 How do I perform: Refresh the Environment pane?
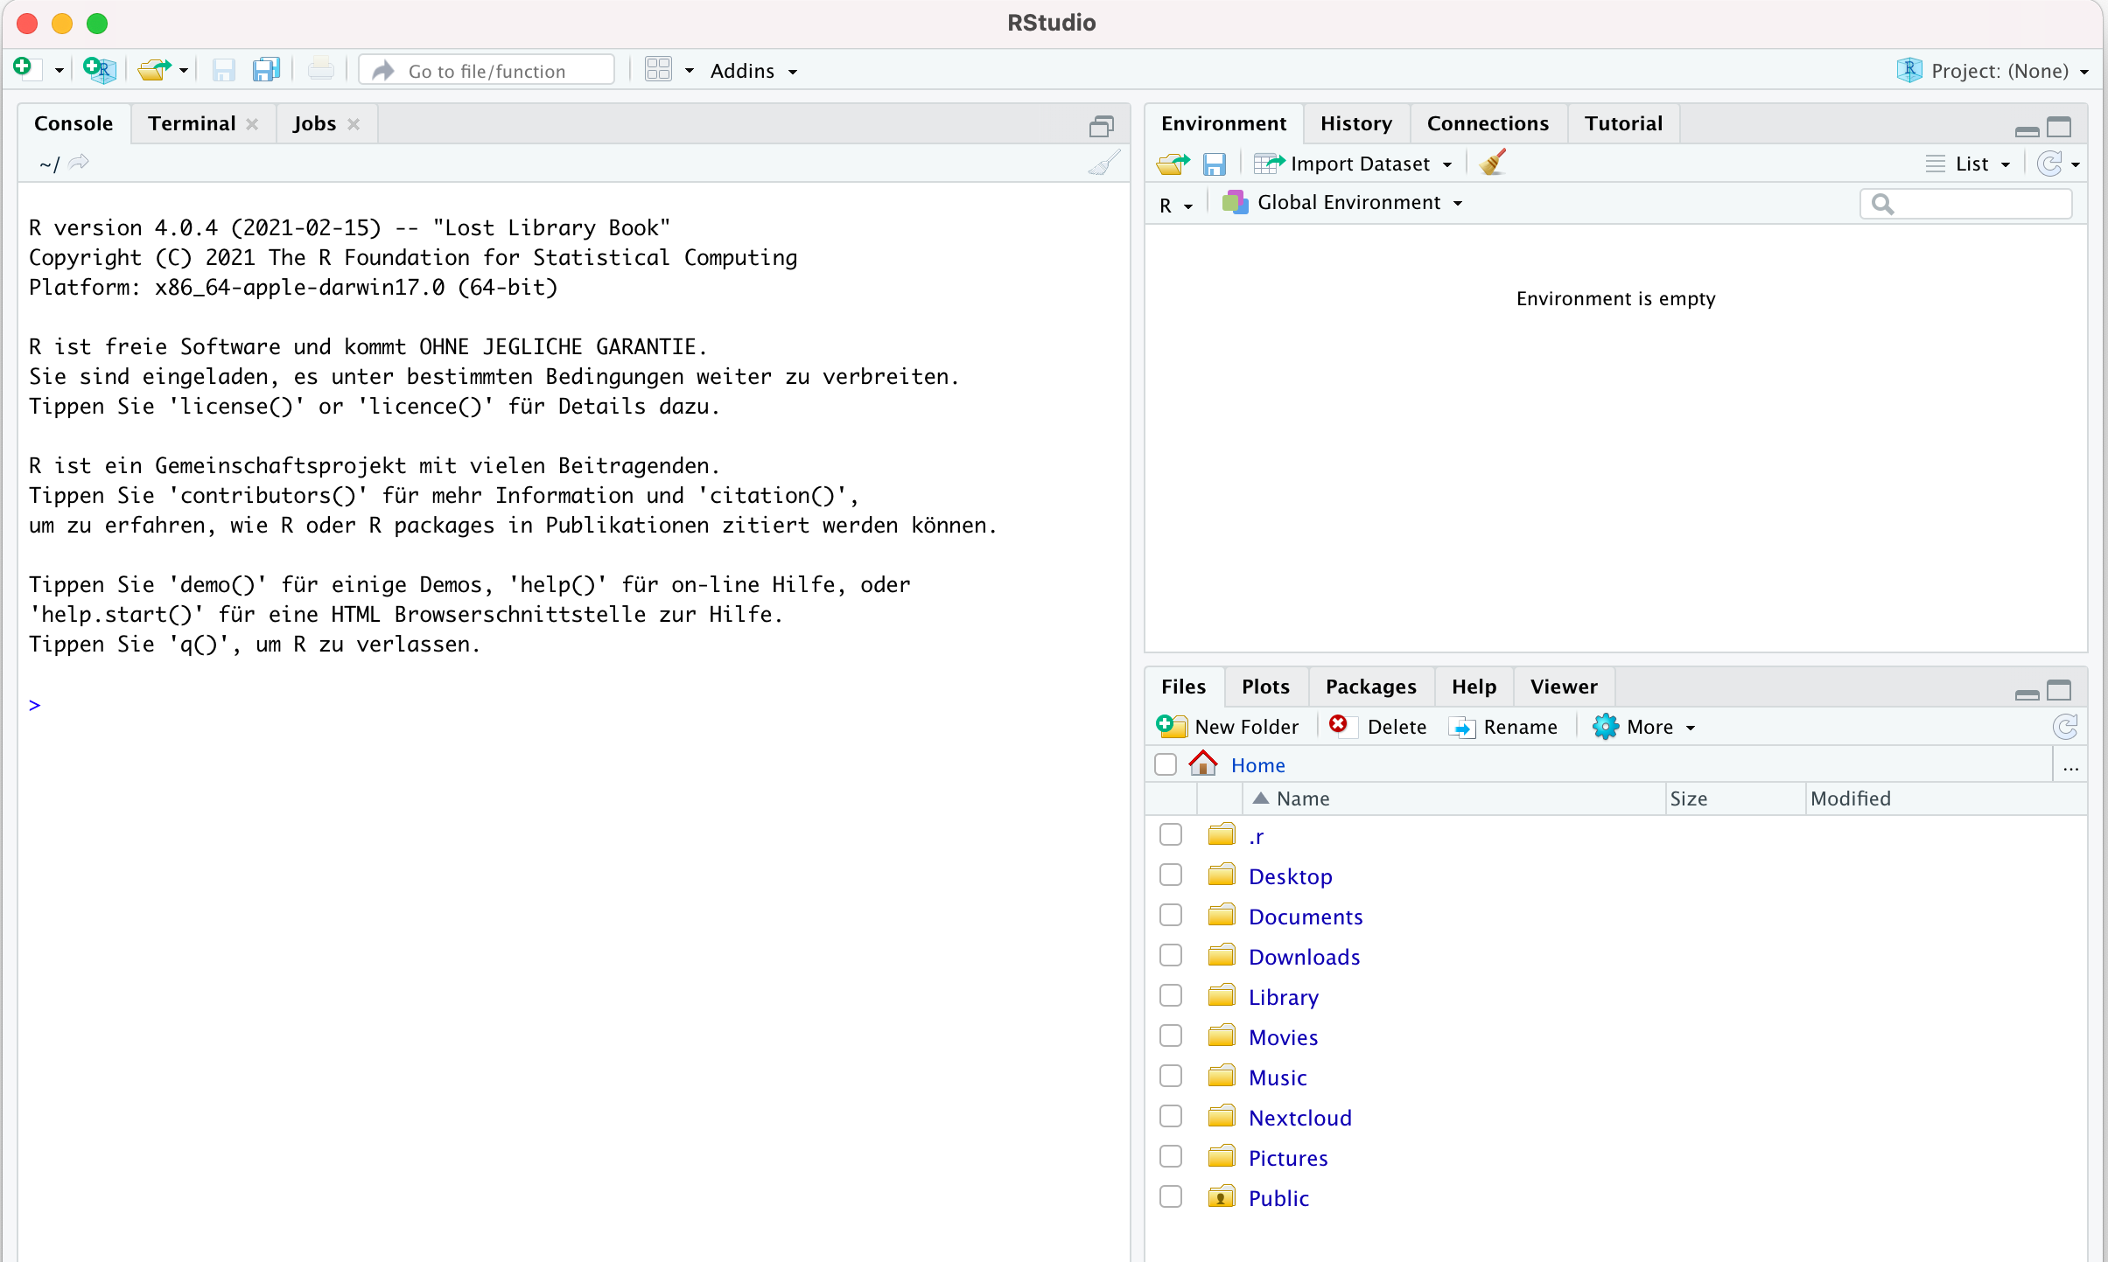tap(2049, 164)
